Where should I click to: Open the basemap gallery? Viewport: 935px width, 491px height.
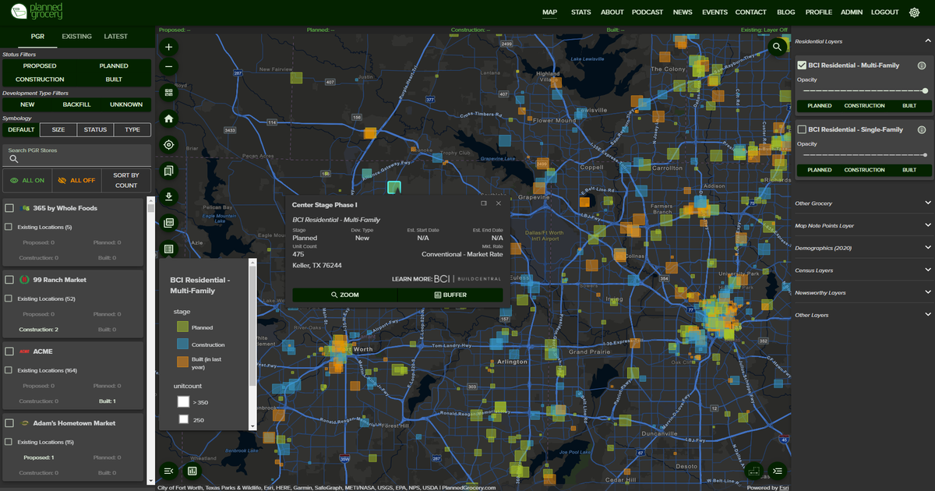tap(168, 91)
